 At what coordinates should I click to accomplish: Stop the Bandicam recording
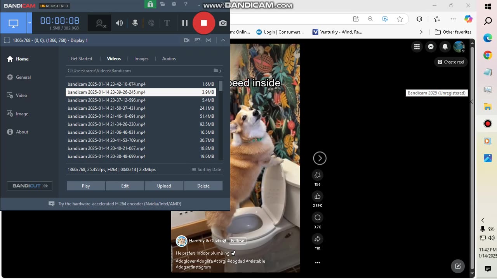coord(204,23)
